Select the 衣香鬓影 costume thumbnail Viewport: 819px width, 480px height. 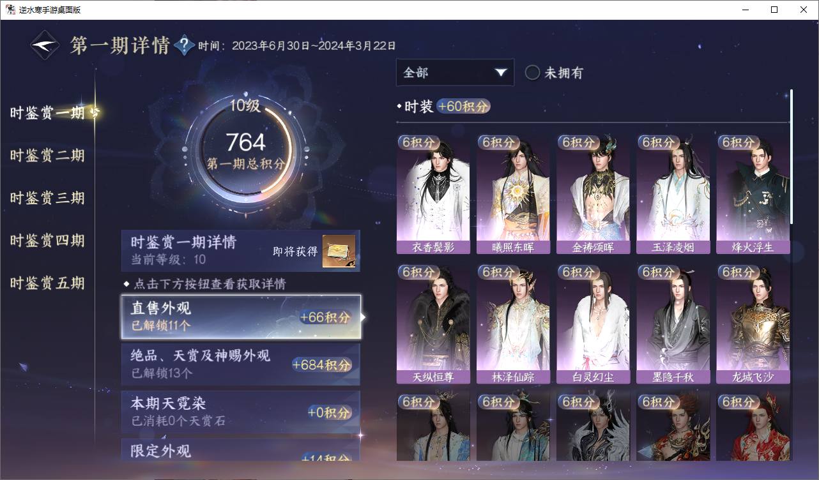point(433,194)
